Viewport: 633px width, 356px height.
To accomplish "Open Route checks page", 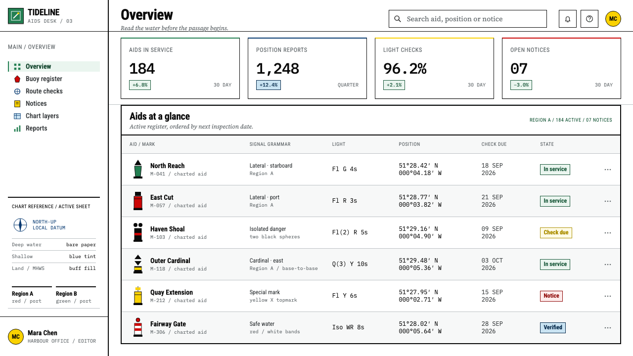I will click(54, 91).
